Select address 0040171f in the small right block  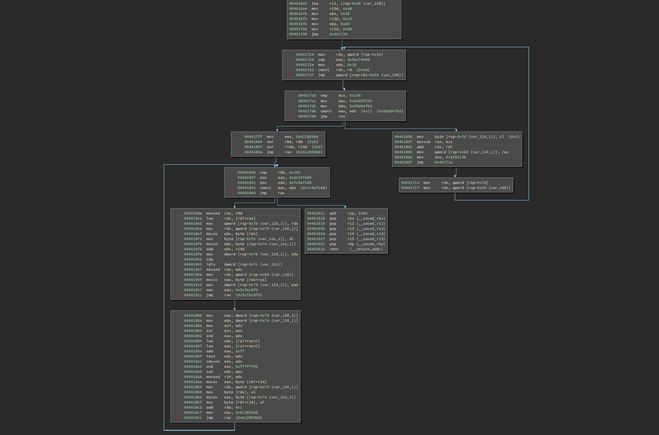pos(410,188)
